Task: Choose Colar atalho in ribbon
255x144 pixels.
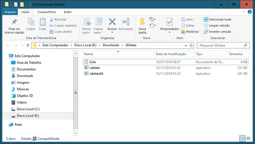Action: point(61,31)
